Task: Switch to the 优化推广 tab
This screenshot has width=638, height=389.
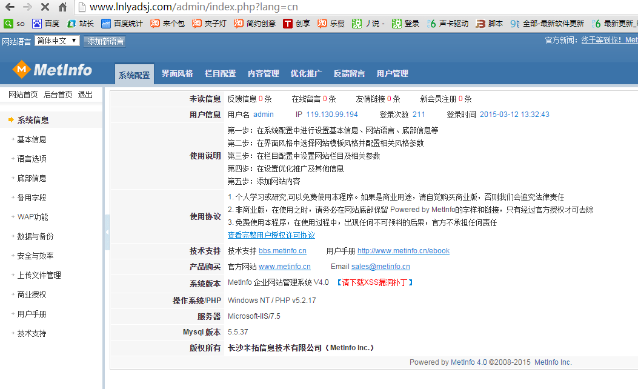Action: click(306, 74)
